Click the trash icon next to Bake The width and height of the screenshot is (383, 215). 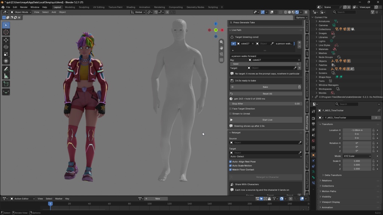pyautogui.click(x=299, y=87)
